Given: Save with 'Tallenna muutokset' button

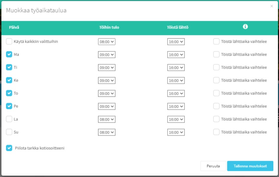Looking at the screenshot, I should (250, 166).
